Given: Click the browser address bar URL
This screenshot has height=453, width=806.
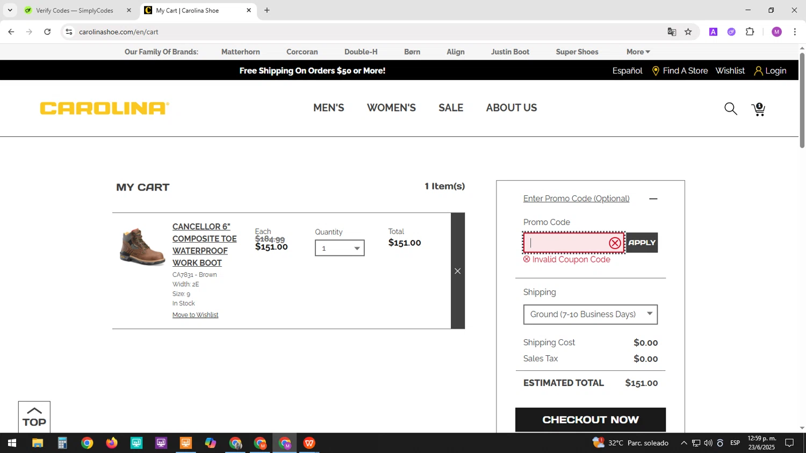Looking at the screenshot, I should [118, 32].
